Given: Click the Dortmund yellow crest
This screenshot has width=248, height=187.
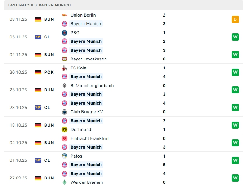Looking at the screenshot, I should tap(65, 129).
